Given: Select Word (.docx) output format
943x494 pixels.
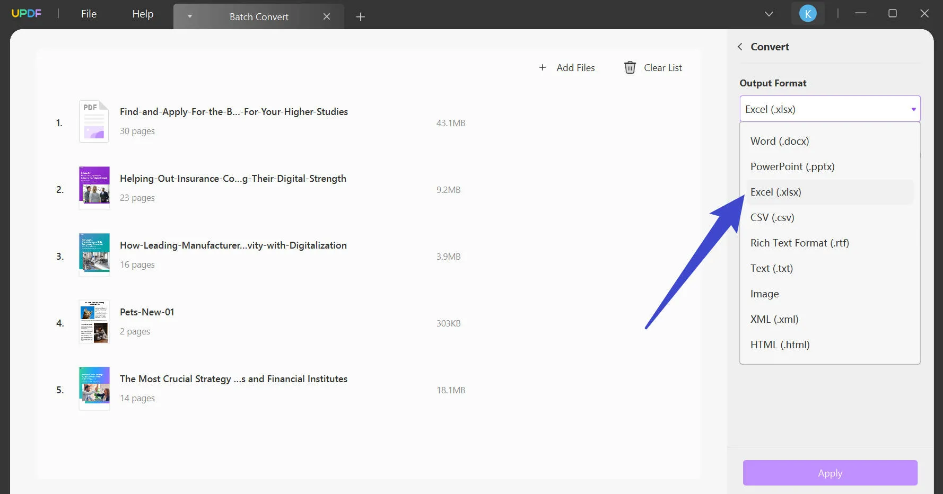Looking at the screenshot, I should [780, 141].
